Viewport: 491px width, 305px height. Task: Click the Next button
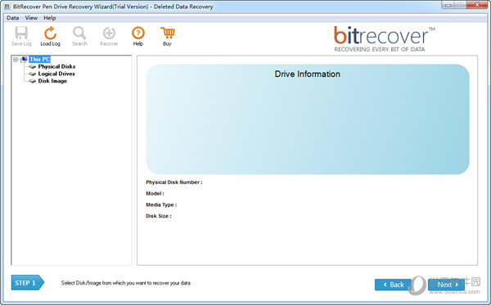[446, 285]
